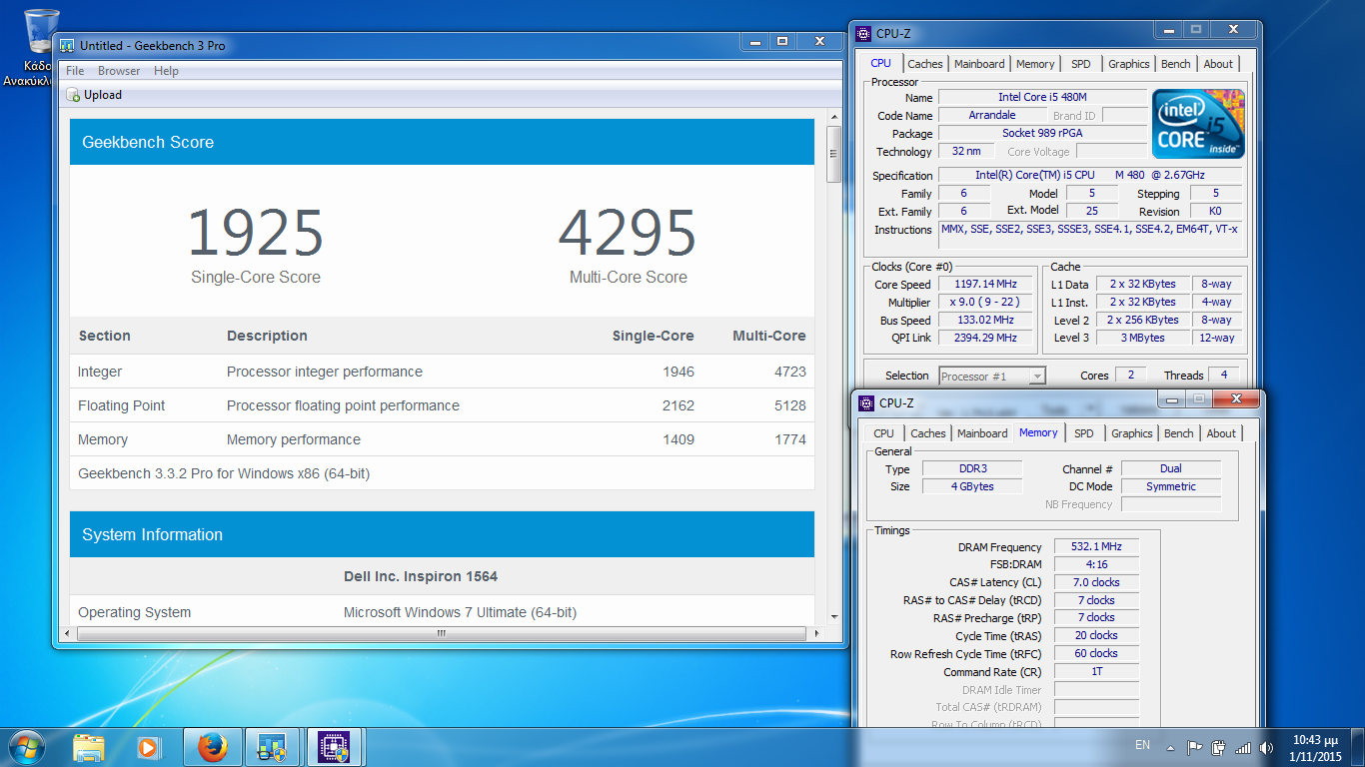
Task: Expand the Processor #1 selection dropdown
Action: tap(1037, 377)
